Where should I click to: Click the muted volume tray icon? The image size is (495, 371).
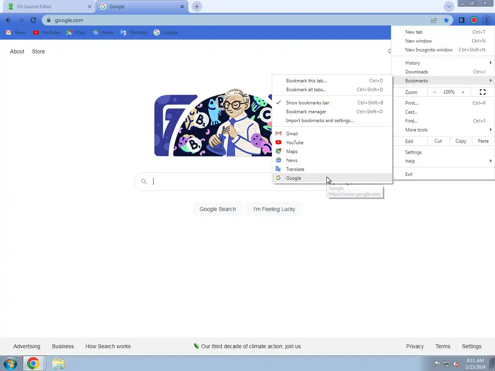pyautogui.click(x=456, y=364)
